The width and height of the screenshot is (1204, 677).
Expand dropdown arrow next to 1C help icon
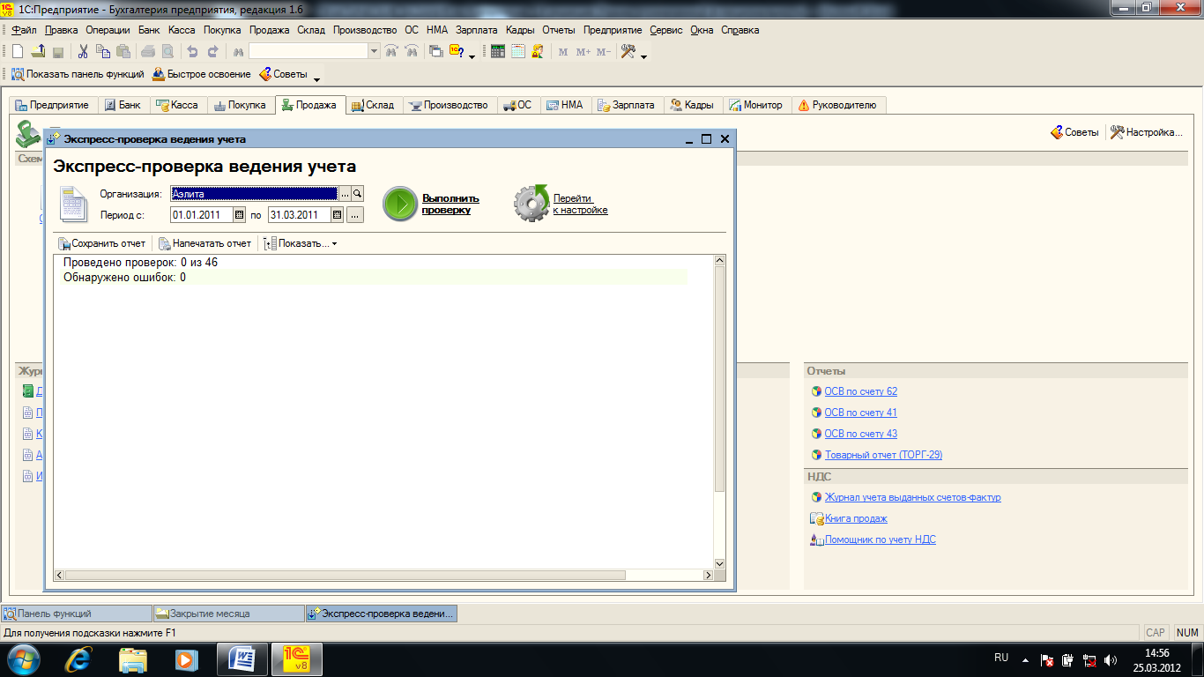[x=472, y=56]
